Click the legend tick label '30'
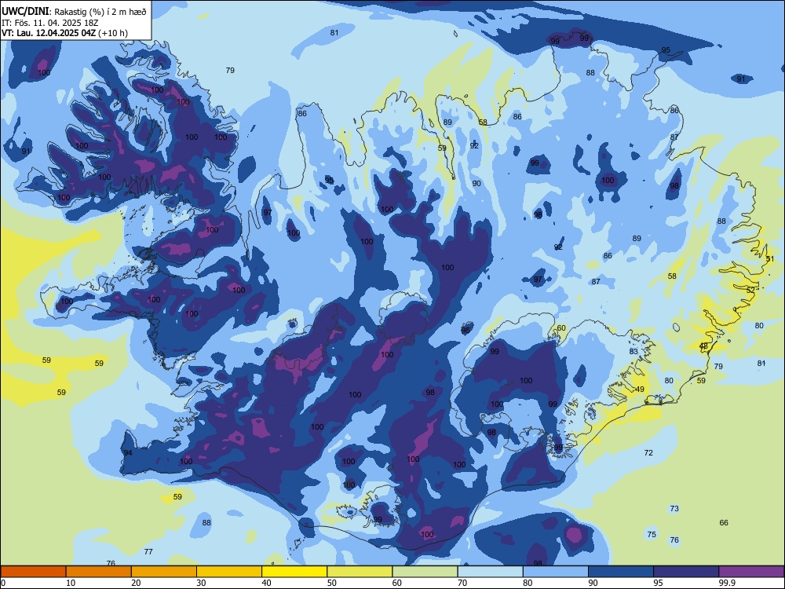Image resolution: width=785 pixels, height=589 pixels. click(x=201, y=583)
